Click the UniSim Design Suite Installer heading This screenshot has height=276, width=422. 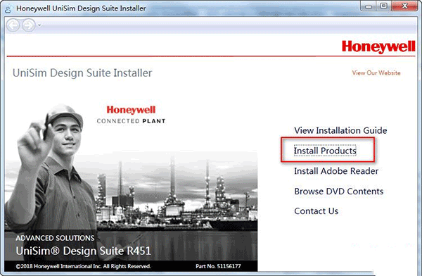pyautogui.click(x=82, y=73)
